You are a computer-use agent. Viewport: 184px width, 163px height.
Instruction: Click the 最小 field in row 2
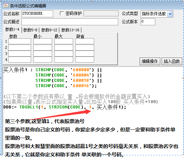[43, 48]
